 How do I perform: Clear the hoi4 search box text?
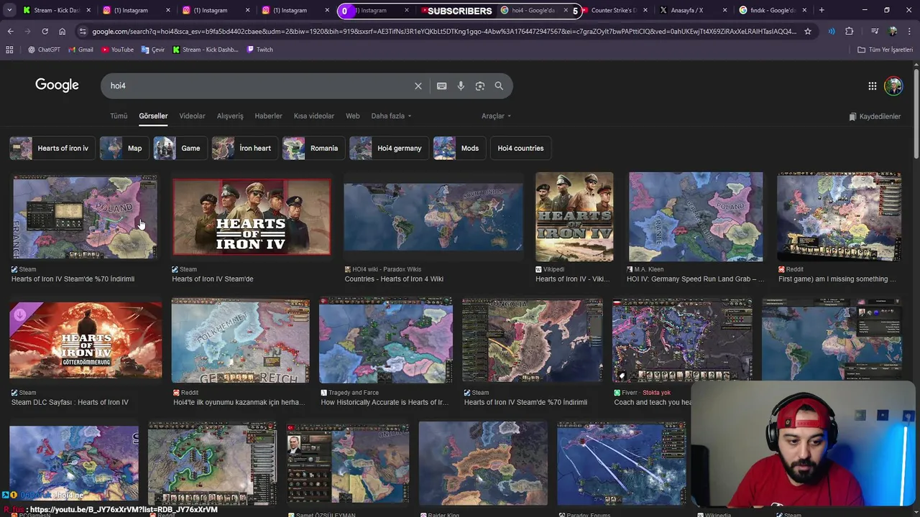click(x=418, y=85)
